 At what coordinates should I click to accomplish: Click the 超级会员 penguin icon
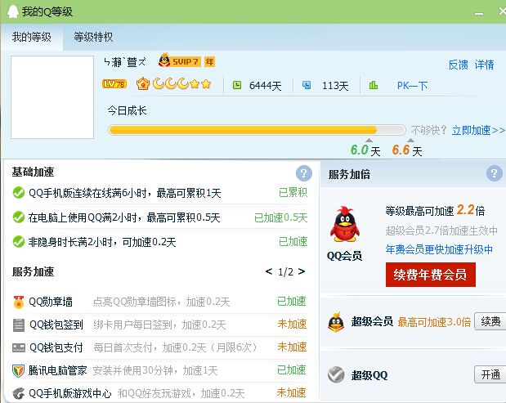click(x=336, y=322)
